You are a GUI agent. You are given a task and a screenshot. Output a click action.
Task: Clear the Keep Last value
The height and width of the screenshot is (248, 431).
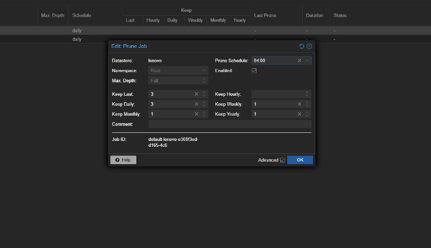196,94
